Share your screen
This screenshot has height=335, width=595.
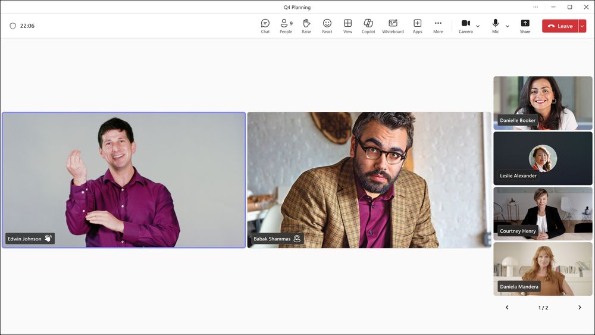[x=525, y=26]
